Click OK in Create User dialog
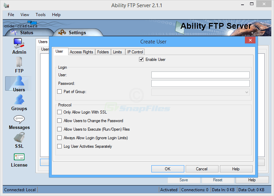This screenshot has height=196, width=274. 167,169
